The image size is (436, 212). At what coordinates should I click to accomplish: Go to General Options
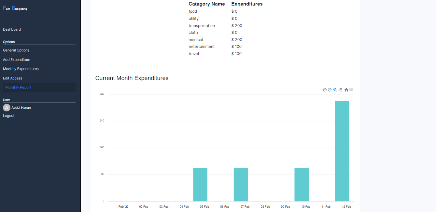[16, 50]
